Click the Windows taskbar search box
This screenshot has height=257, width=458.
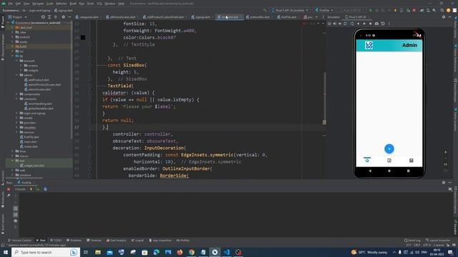pos(46,252)
